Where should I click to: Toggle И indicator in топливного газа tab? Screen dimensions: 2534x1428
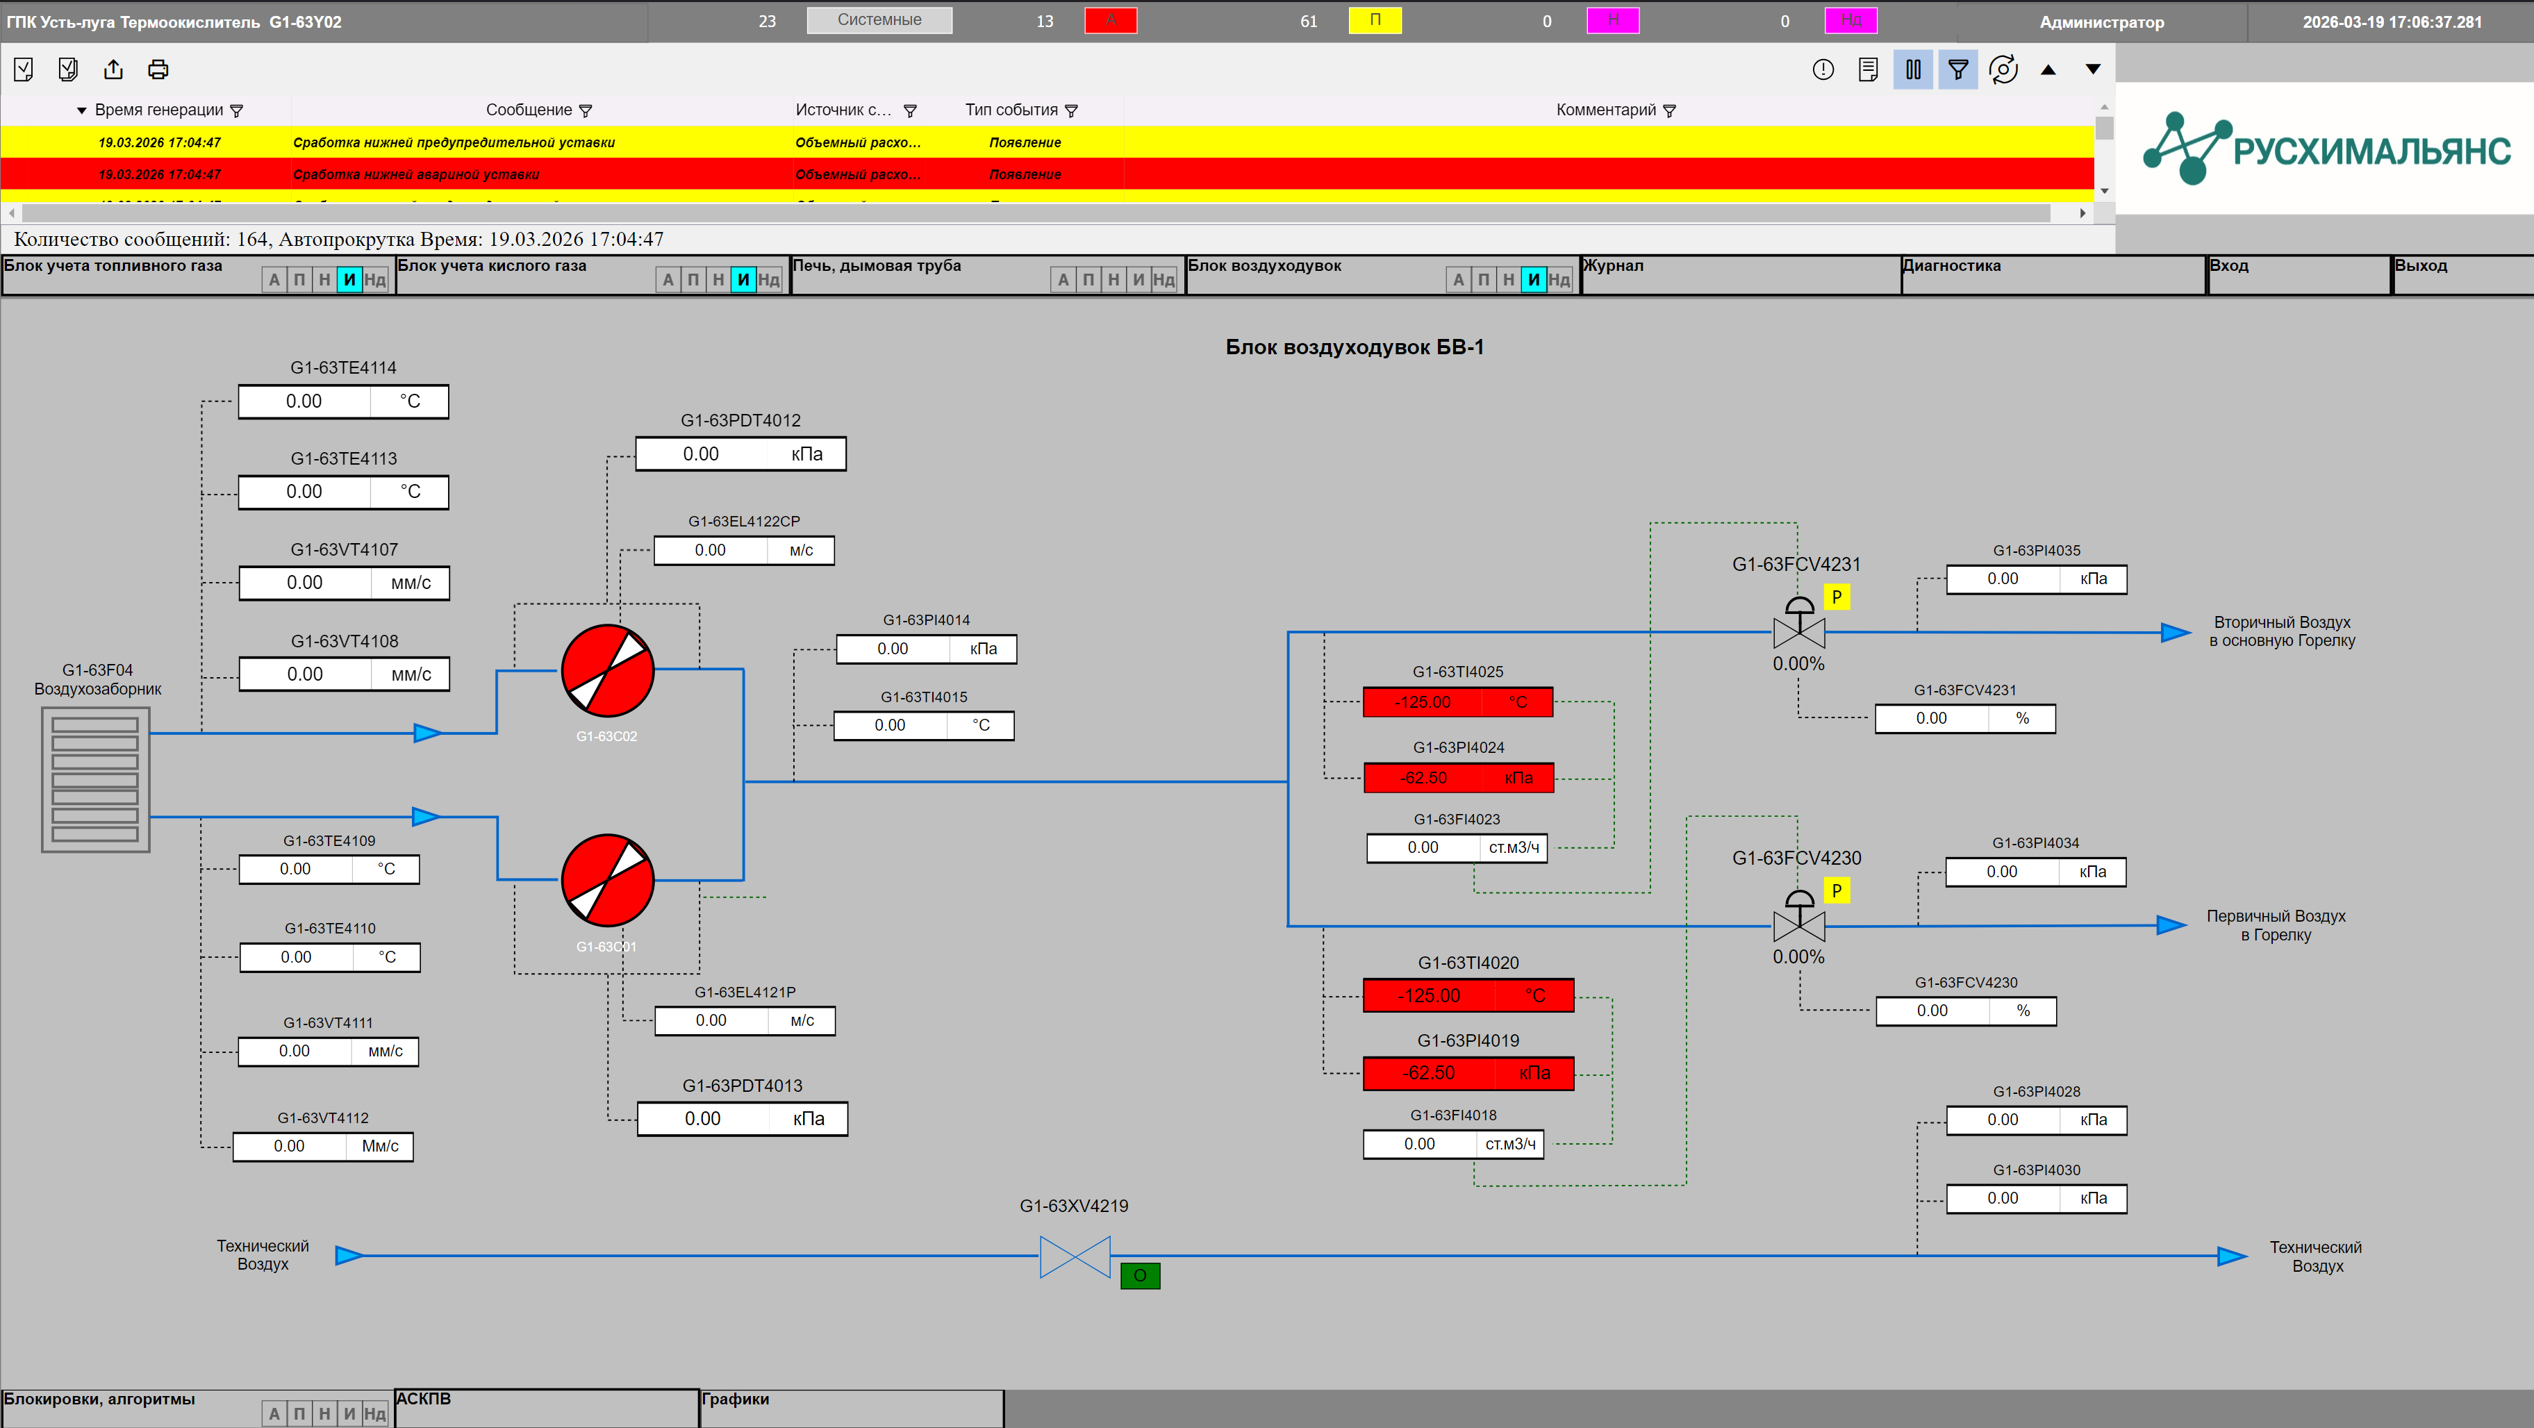(349, 281)
